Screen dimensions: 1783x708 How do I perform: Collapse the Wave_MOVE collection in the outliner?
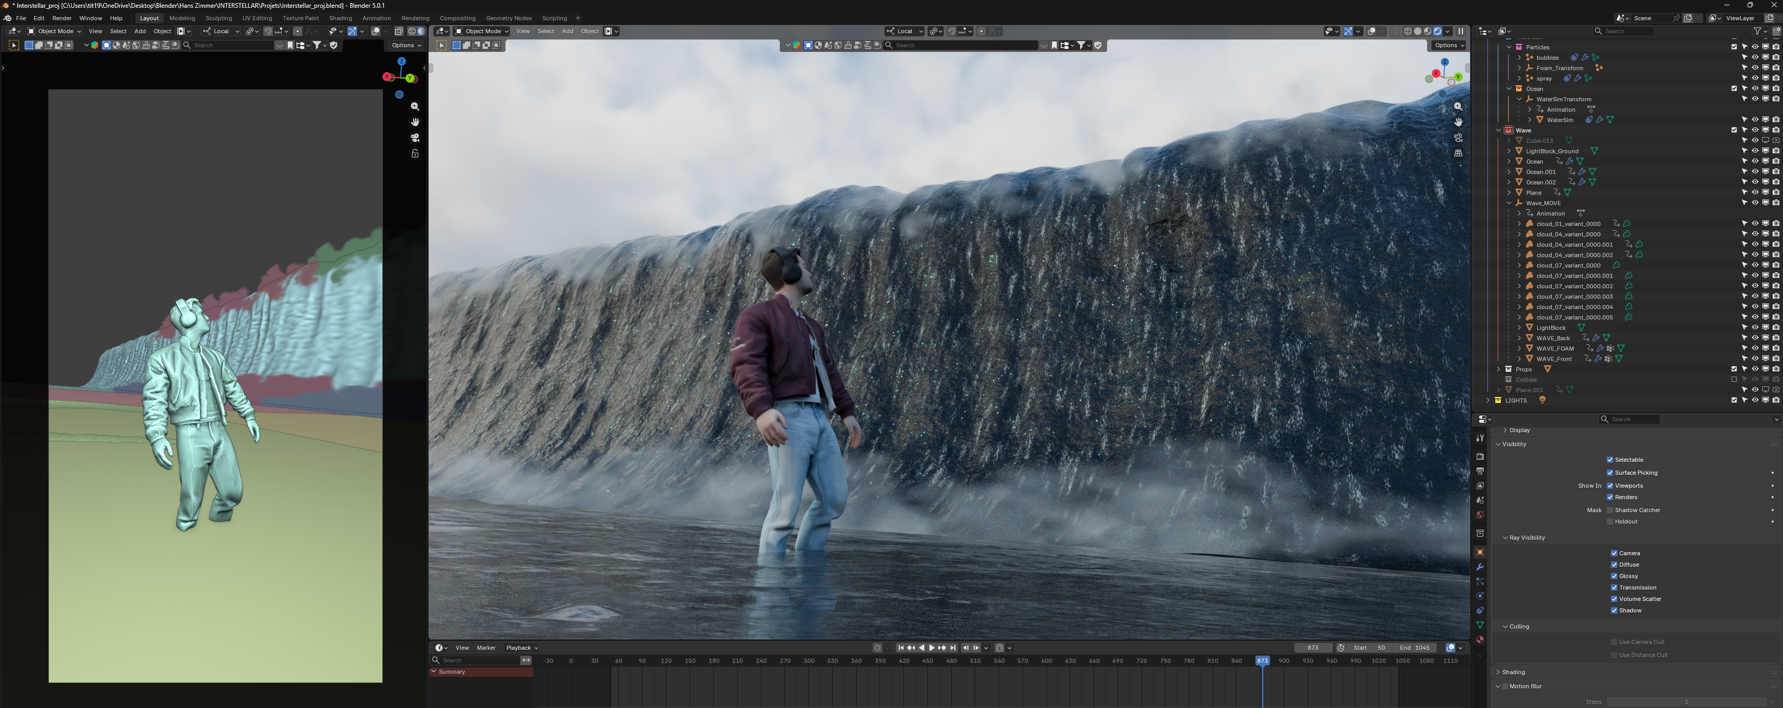1509,203
